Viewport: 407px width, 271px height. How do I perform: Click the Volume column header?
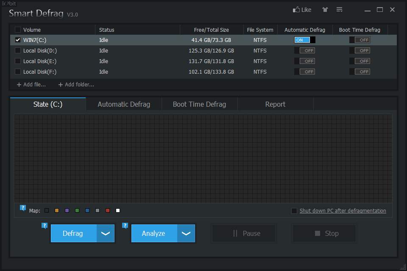tap(32, 30)
